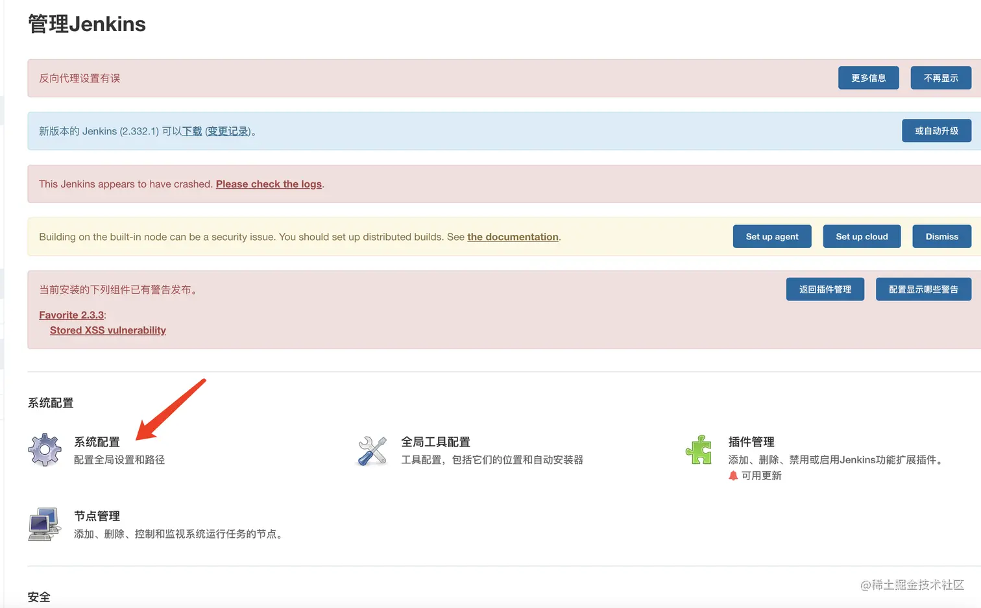
Task: Open the 变更记录 changelog link
Action: pos(228,131)
